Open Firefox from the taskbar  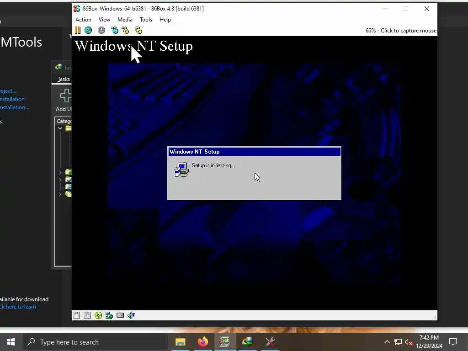click(202, 342)
